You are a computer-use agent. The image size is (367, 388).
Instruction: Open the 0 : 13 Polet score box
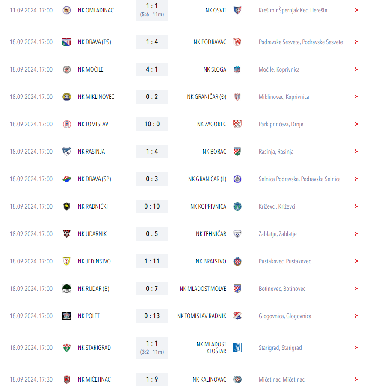coord(152,316)
